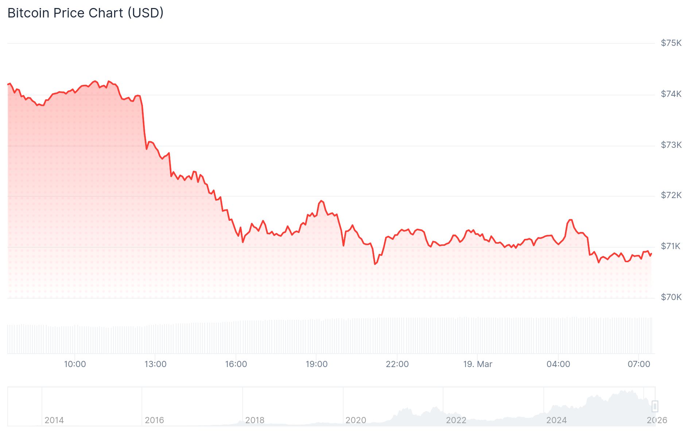The width and height of the screenshot is (690, 437).
Task: Click the $71K price axis label
Action: click(x=670, y=246)
